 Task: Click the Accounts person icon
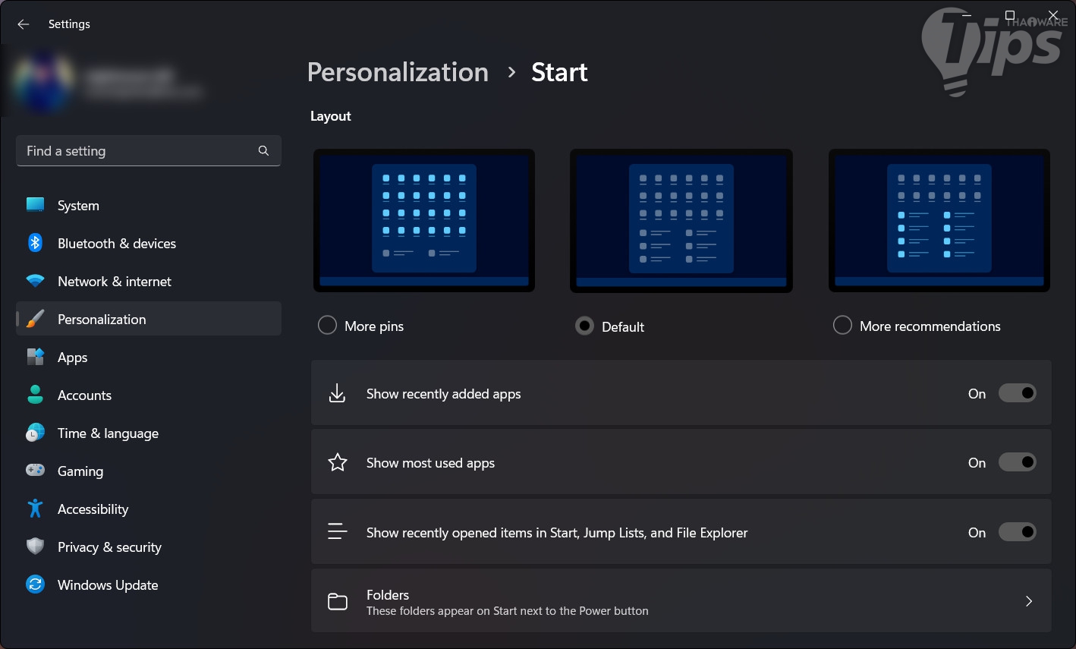tap(35, 395)
